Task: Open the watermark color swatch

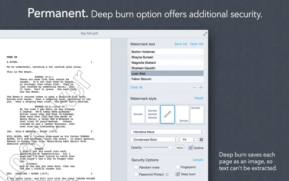Action: pyautogui.click(x=201, y=140)
